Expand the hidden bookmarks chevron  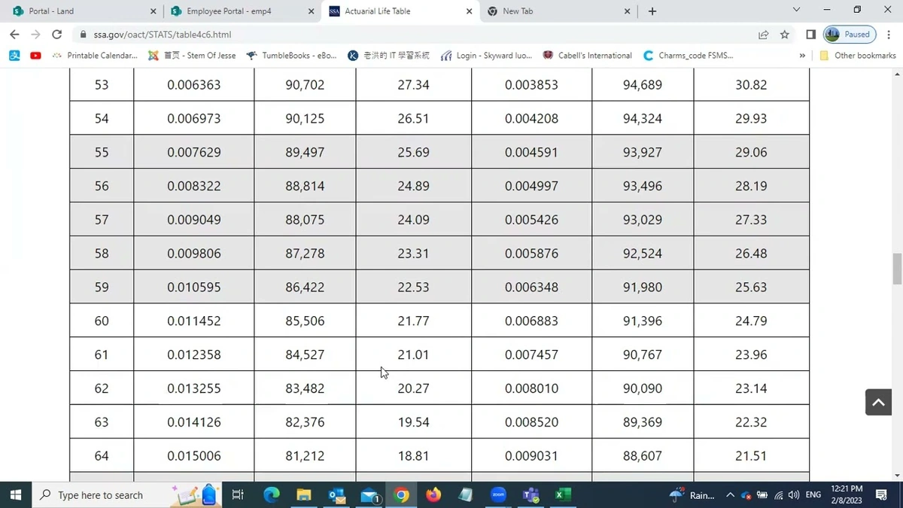(802, 55)
